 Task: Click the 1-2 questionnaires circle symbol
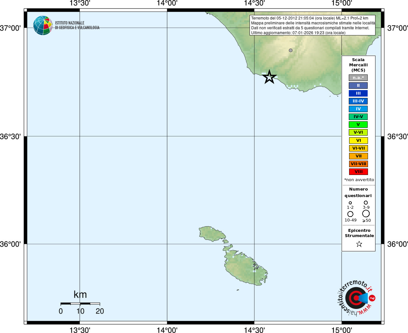point(350,203)
